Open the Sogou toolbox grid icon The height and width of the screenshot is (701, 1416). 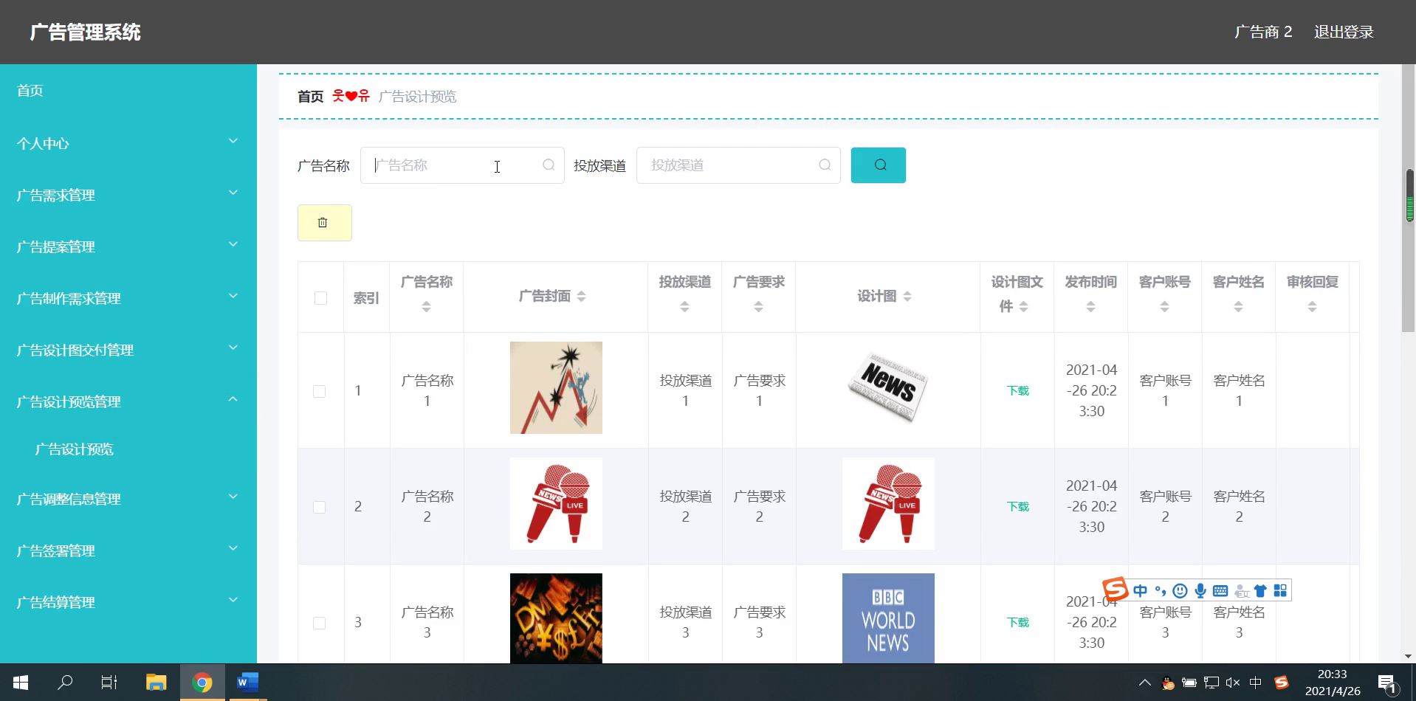(1282, 590)
